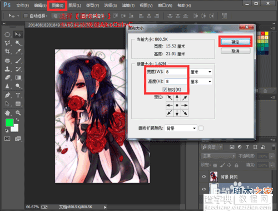This screenshot has width=278, height=211.
Task: Open the 编辑(E) menu
Action: click(x=40, y=6)
